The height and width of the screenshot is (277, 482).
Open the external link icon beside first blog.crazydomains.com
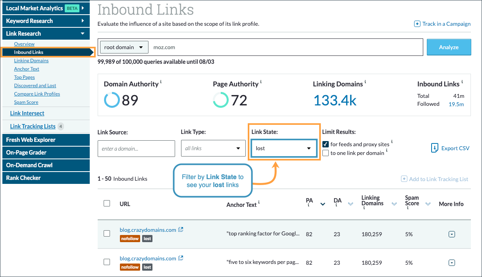181,229
